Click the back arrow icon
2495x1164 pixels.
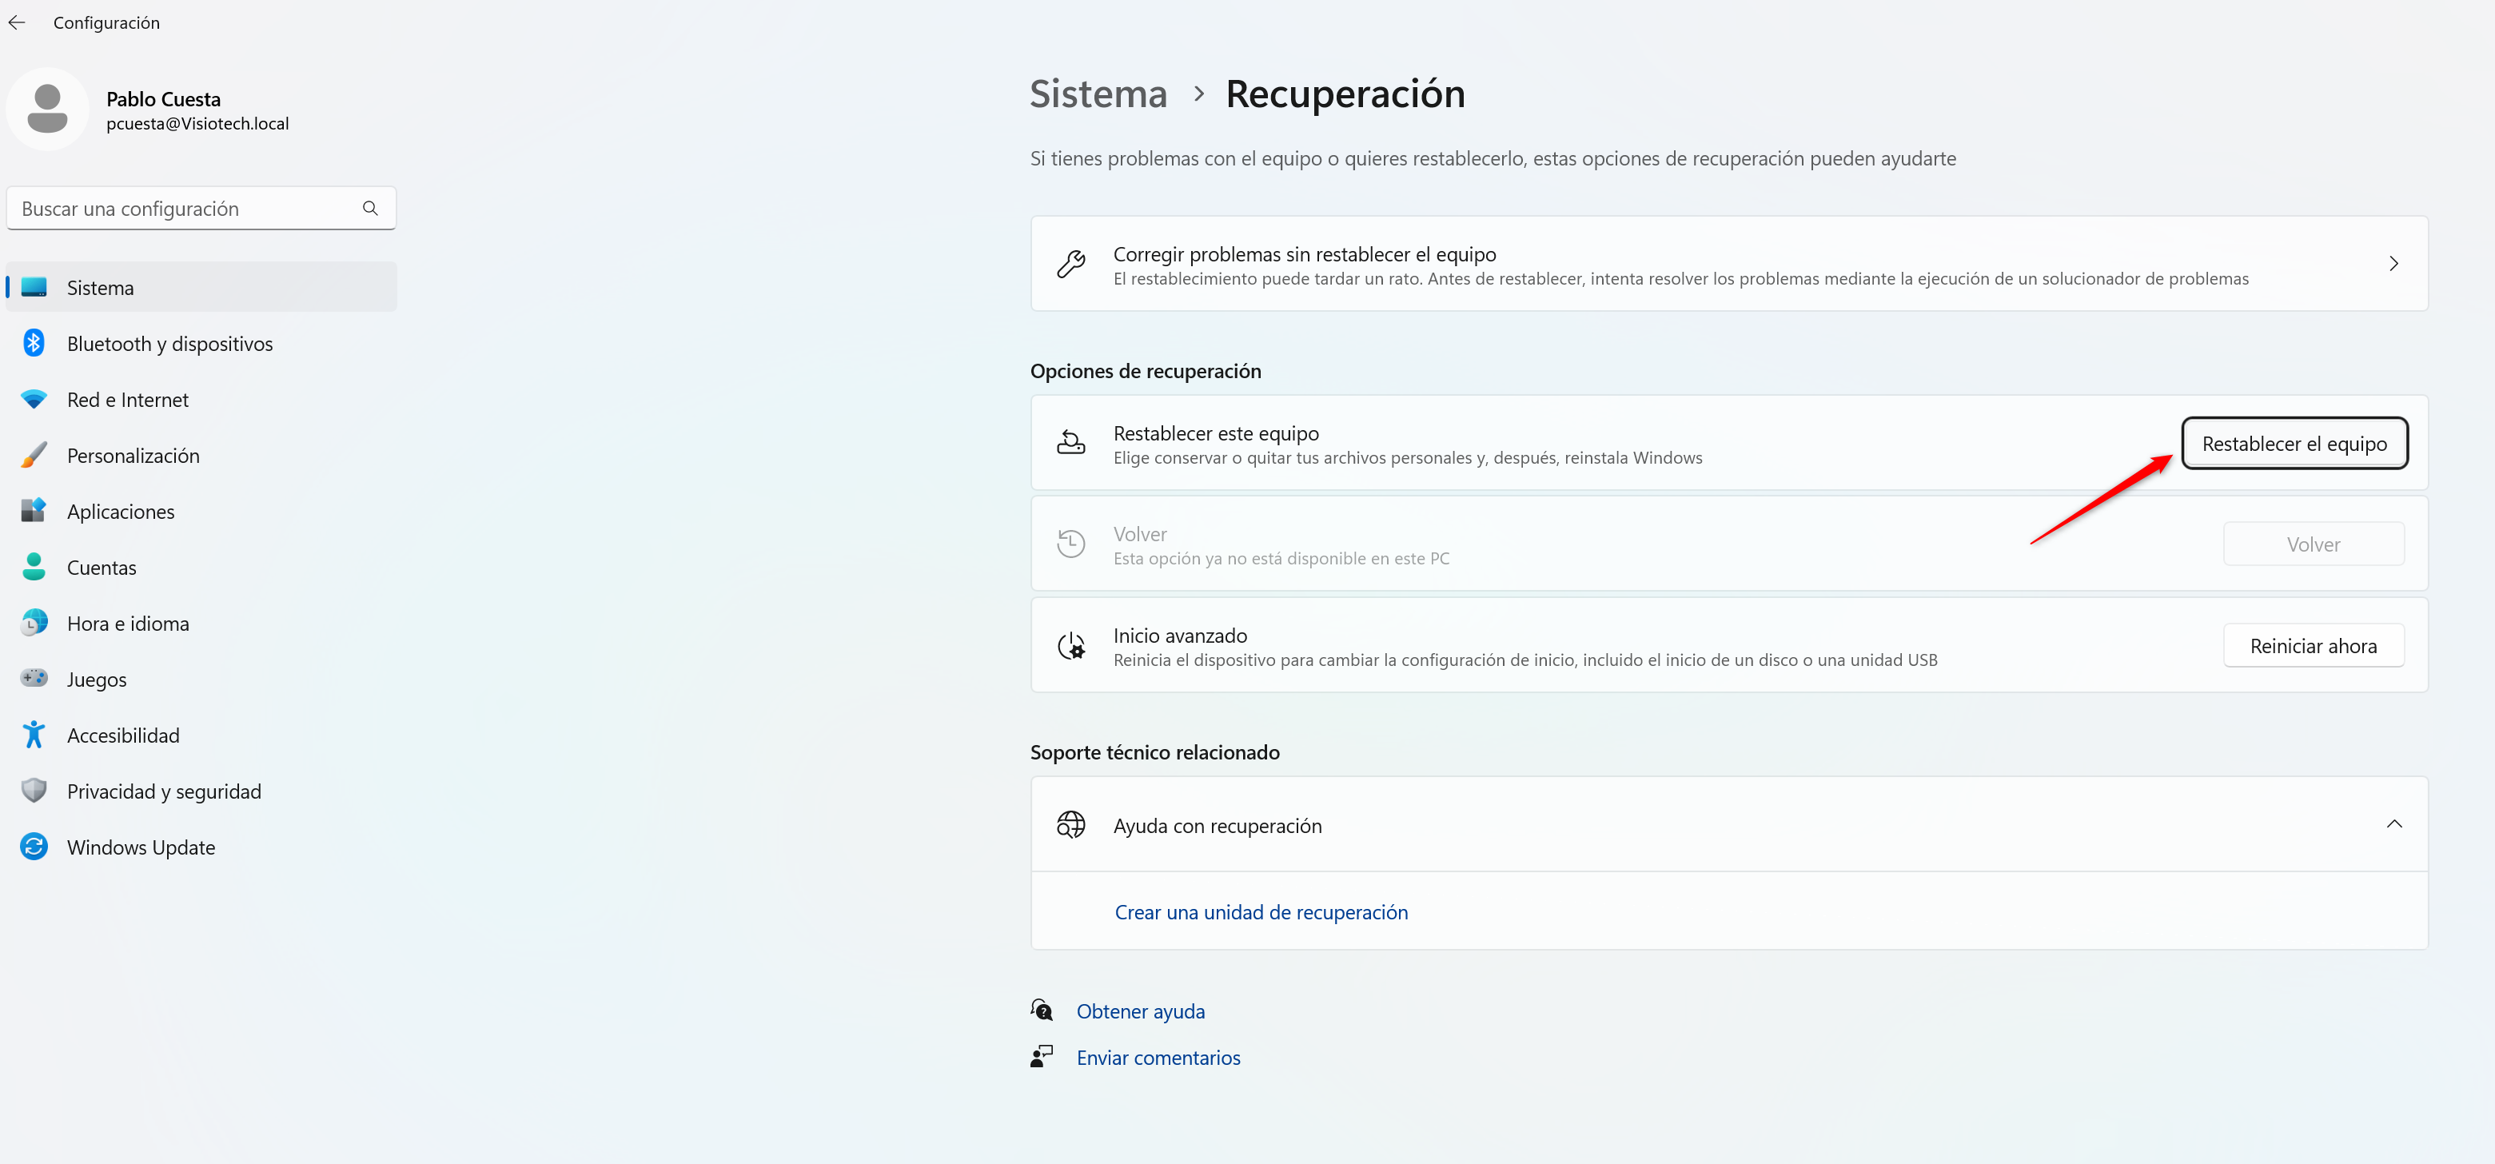coord(17,22)
